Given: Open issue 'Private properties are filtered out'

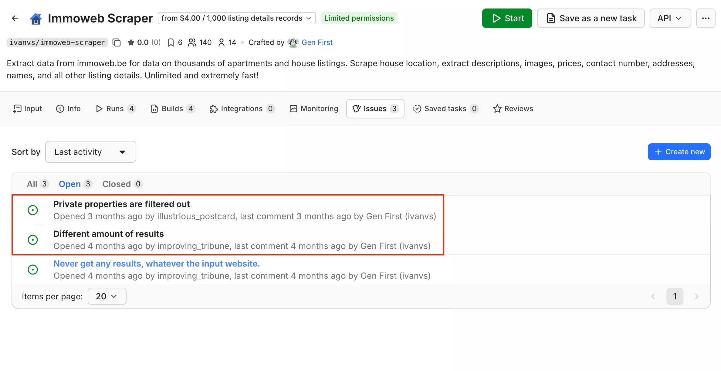Looking at the screenshot, I should (x=122, y=204).
